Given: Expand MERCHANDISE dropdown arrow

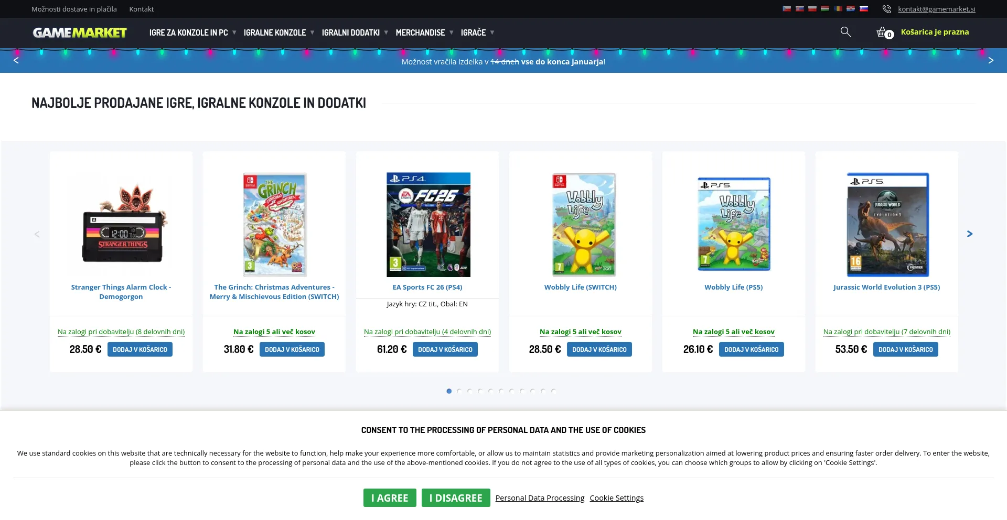Looking at the screenshot, I should coord(451,32).
